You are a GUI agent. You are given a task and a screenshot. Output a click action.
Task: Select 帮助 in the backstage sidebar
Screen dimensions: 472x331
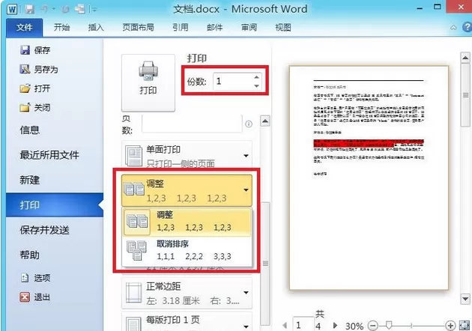coord(30,255)
